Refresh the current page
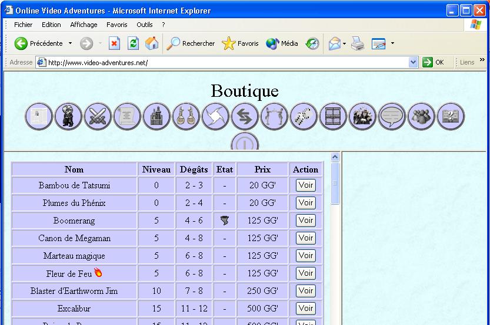The height and width of the screenshot is (325, 490). pyautogui.click(x=133, y=43)
